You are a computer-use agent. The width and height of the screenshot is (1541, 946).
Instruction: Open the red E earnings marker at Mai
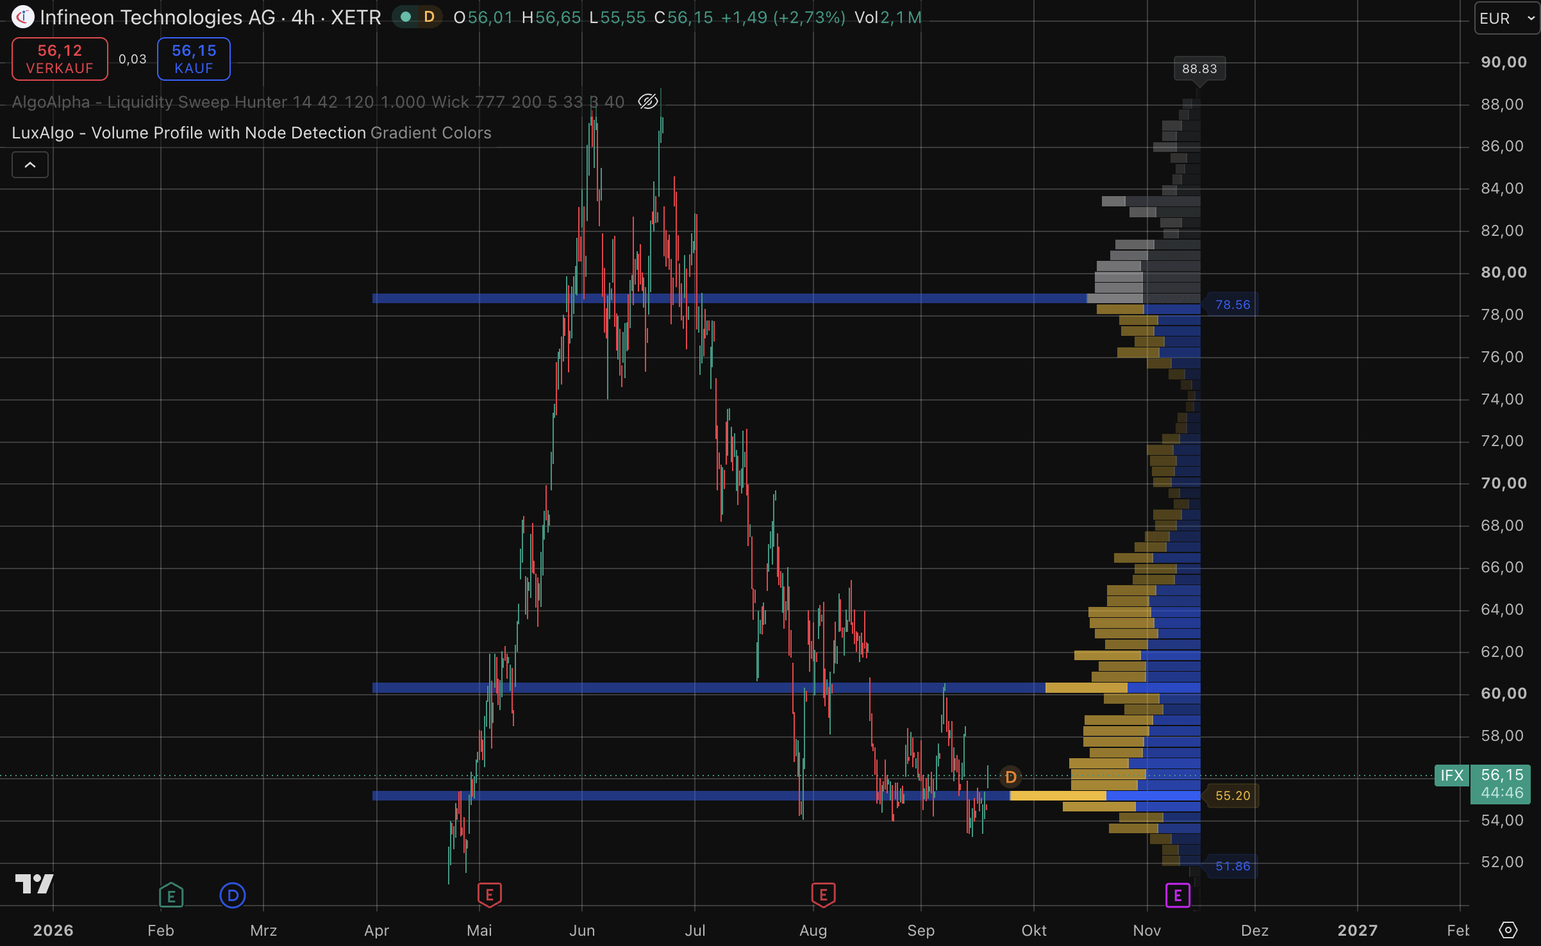490,895
